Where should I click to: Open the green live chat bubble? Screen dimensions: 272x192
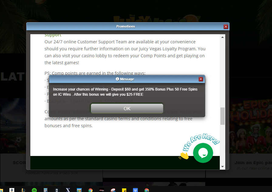203,153
